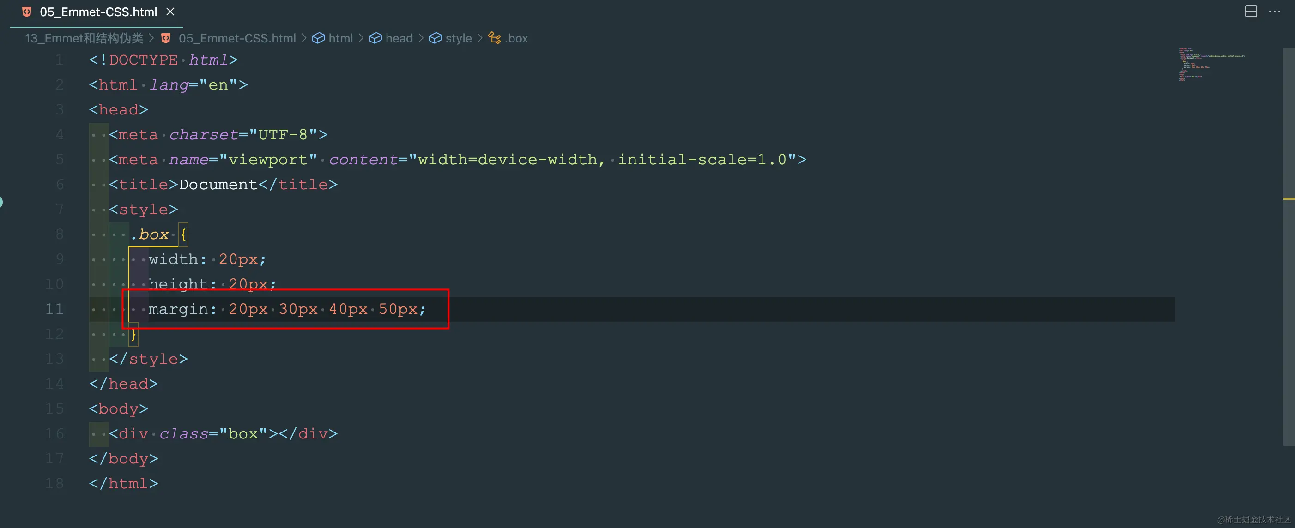Click the html breadcrumb label

pyautogui.click(x=340, y=38)
